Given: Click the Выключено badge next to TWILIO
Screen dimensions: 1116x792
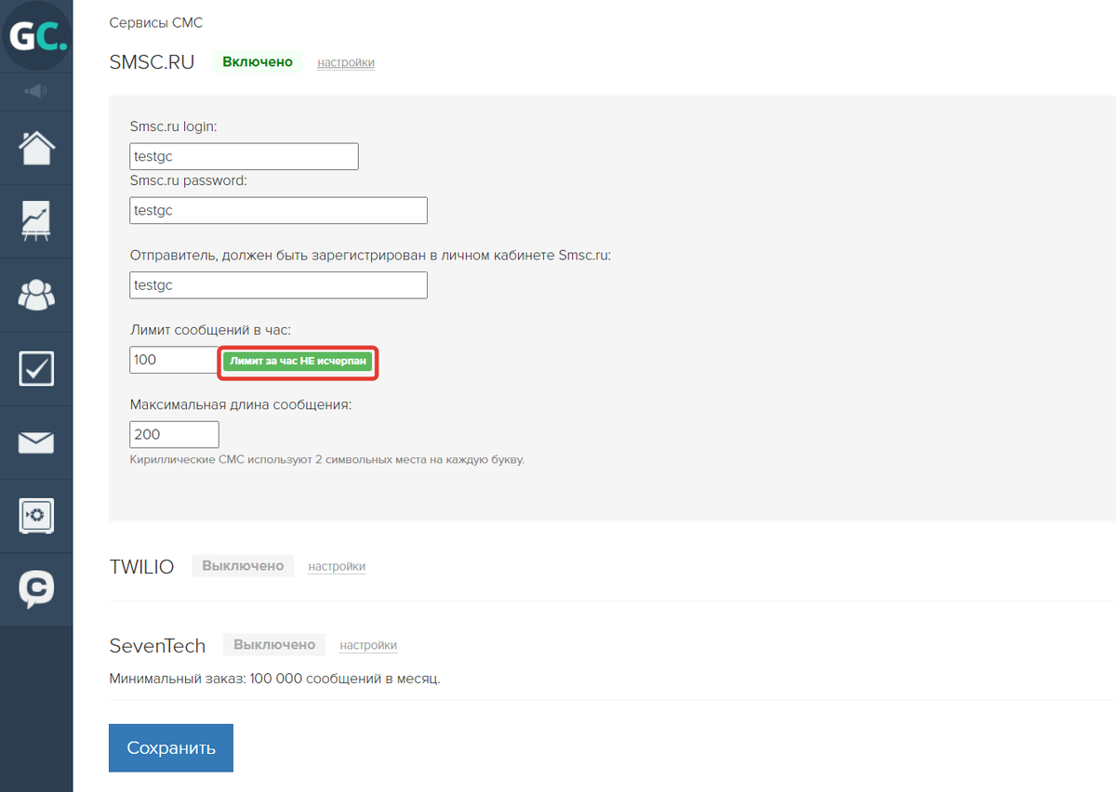Looking at the screenshot, I should pos(243,565).
